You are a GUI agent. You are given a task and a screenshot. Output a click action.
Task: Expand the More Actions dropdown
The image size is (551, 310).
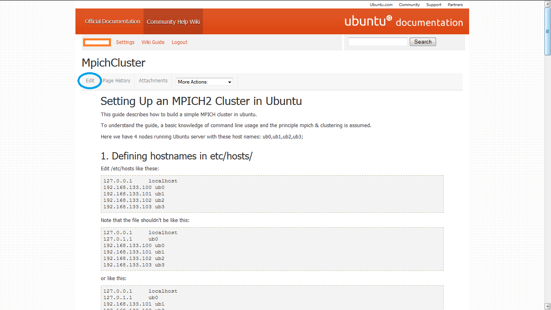click(x=205, y=82)
